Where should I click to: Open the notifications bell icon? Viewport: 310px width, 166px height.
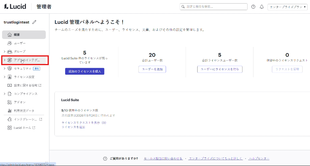[262, 7]
